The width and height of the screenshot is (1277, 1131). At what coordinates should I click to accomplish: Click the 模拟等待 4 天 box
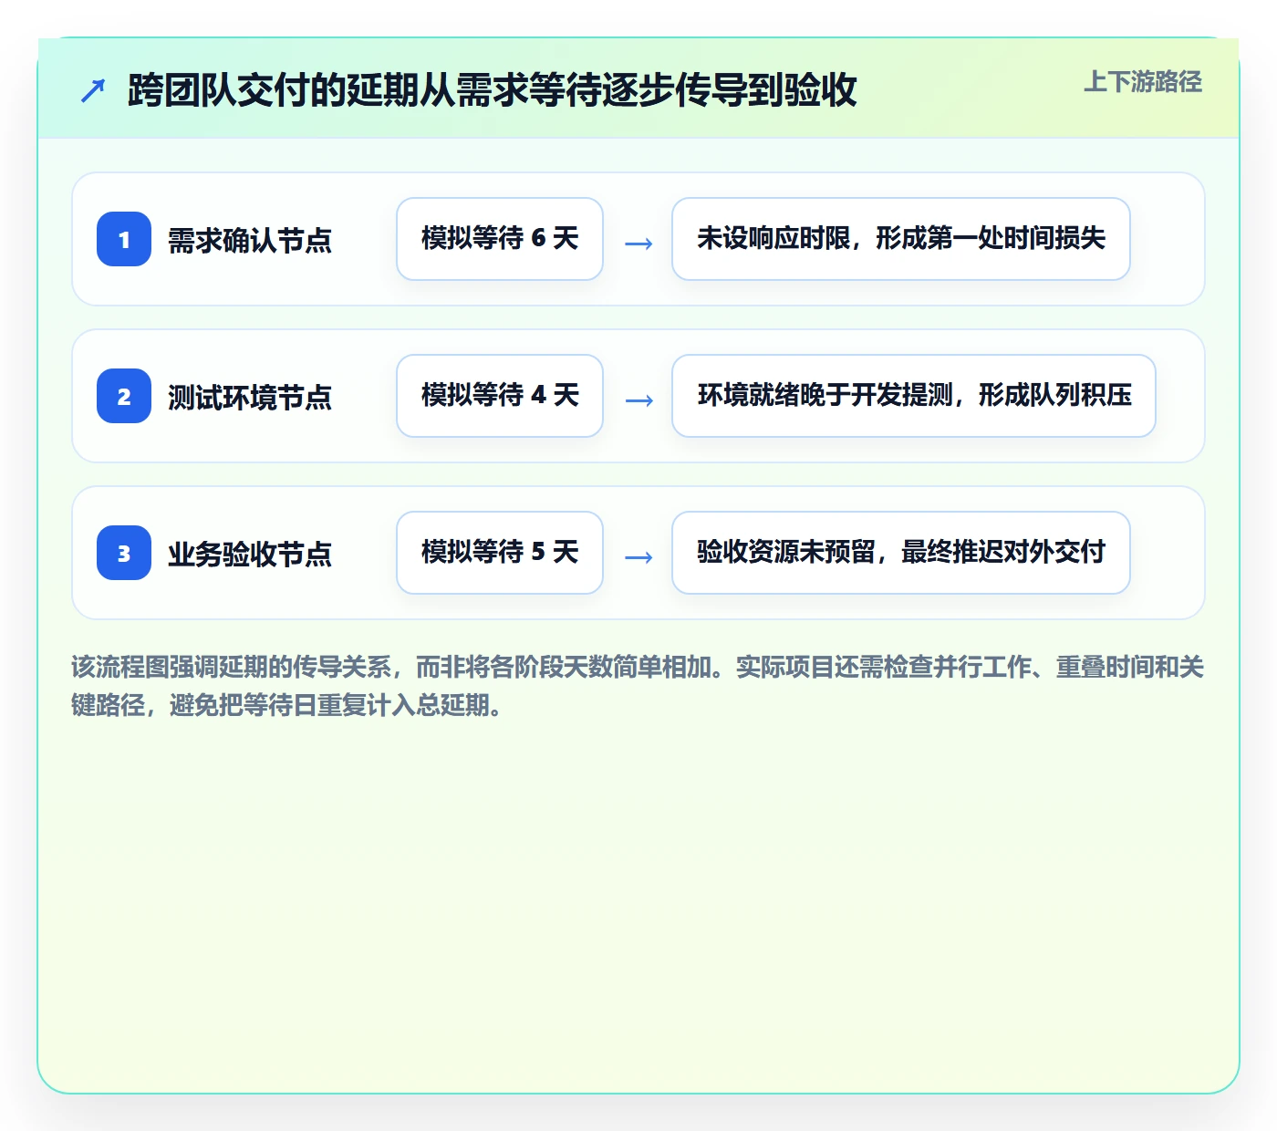tap(500, 396)
